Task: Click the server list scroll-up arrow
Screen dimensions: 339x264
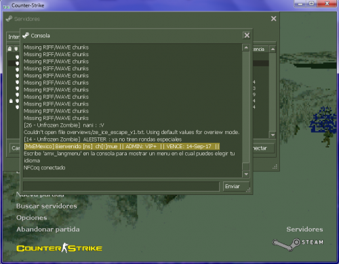Action: click(x=273, y=49)
